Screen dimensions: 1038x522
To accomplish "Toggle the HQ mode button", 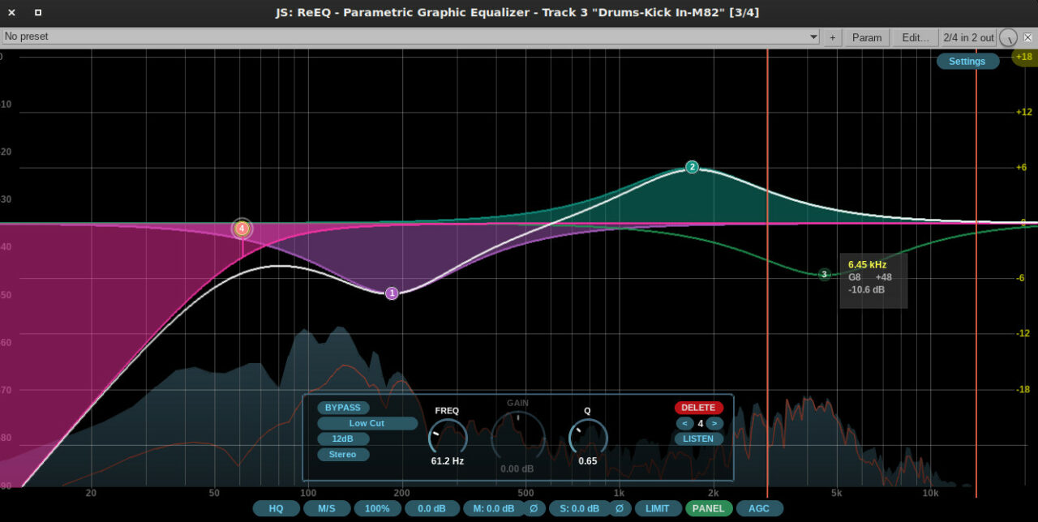I will [276, 508].
